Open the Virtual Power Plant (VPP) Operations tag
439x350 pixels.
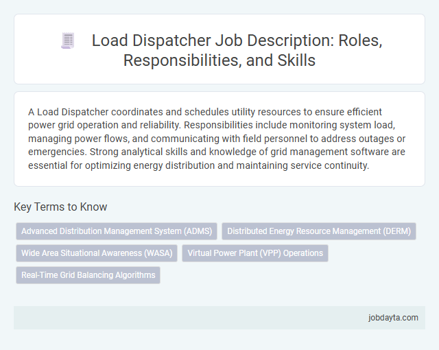[x=255, y=253]
